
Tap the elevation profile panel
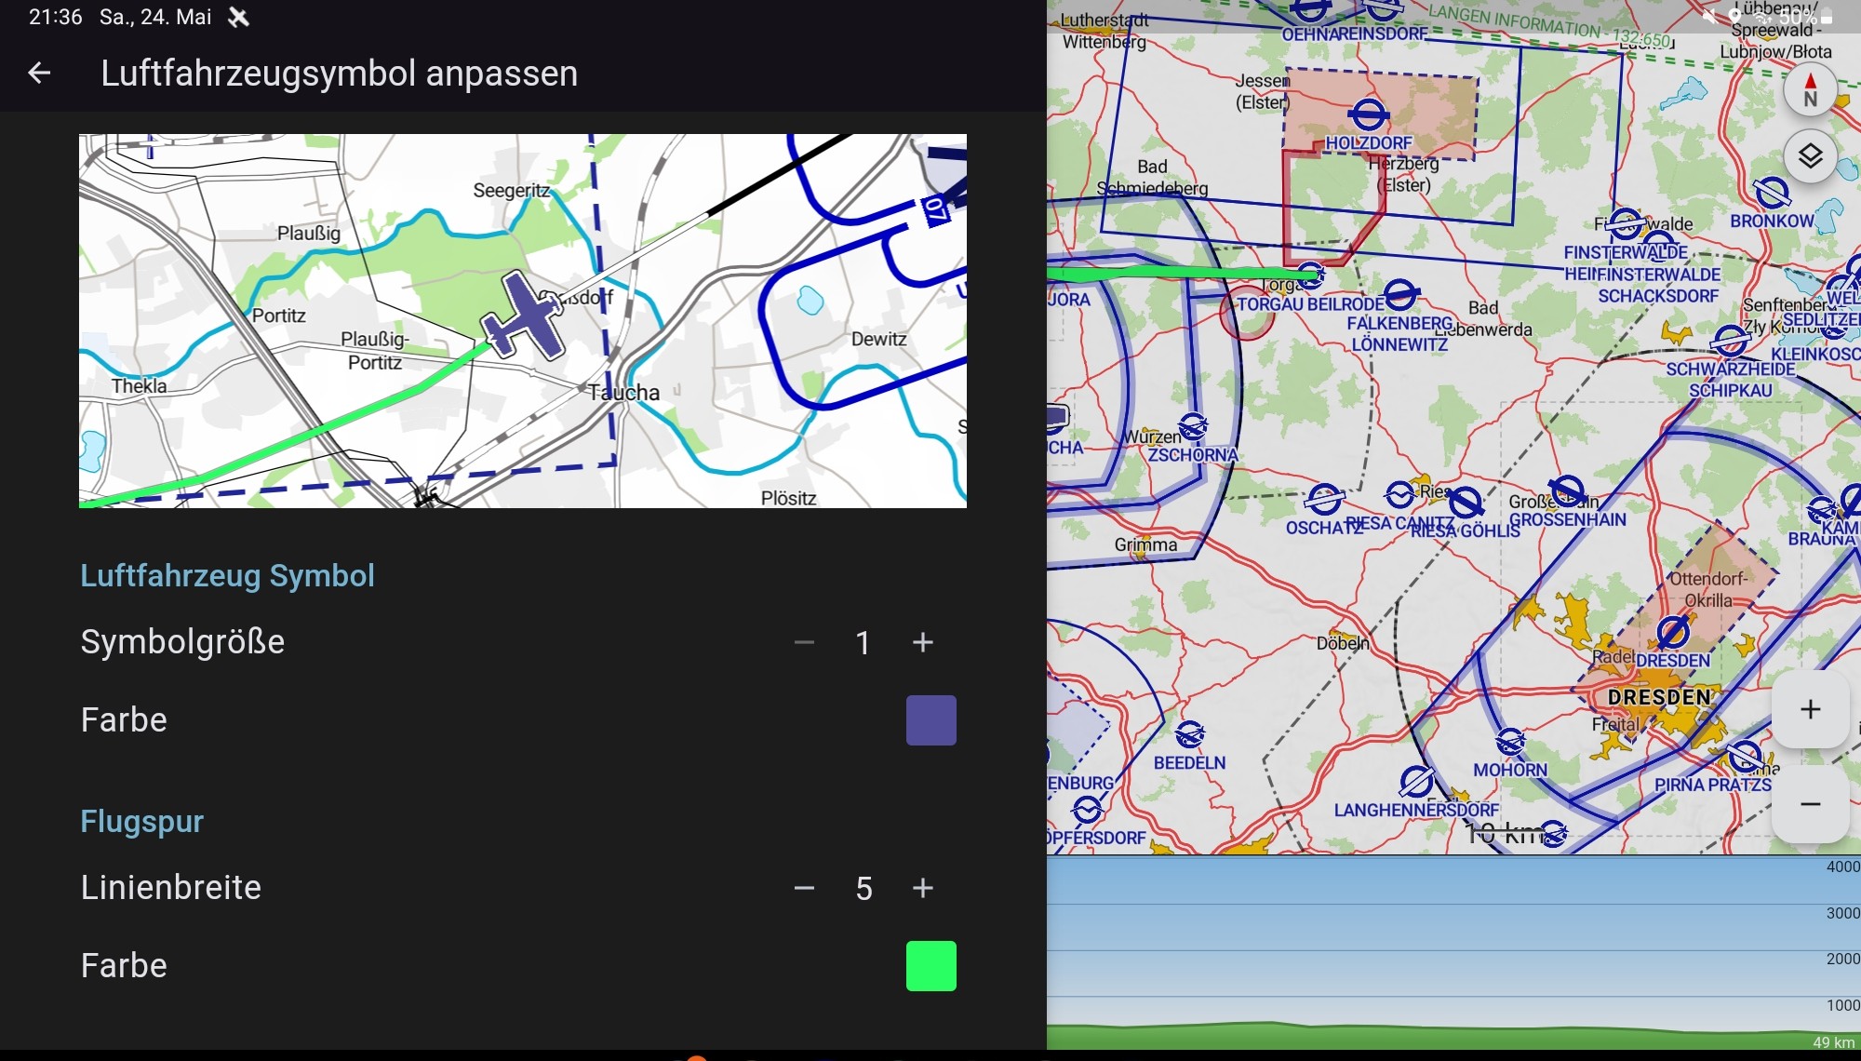pyautogui.click(x=1452, y=949)
